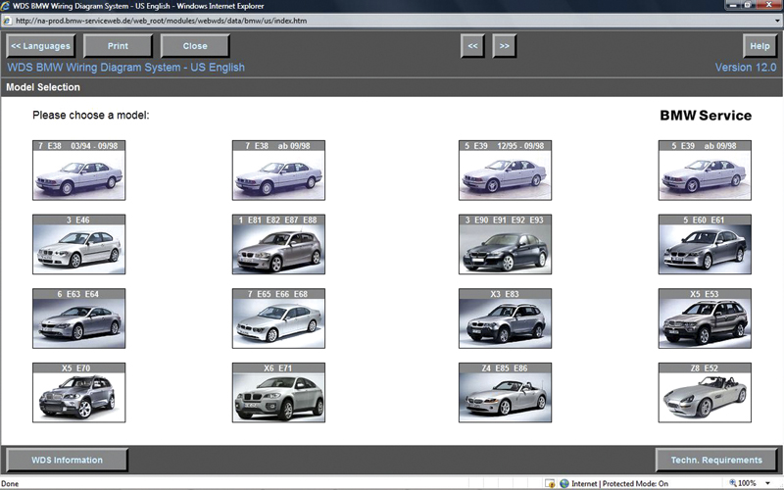This screenshot has height=490, width=784.
Task: Open the 7 E65 E66 E68 model
Action: [278, 318]
